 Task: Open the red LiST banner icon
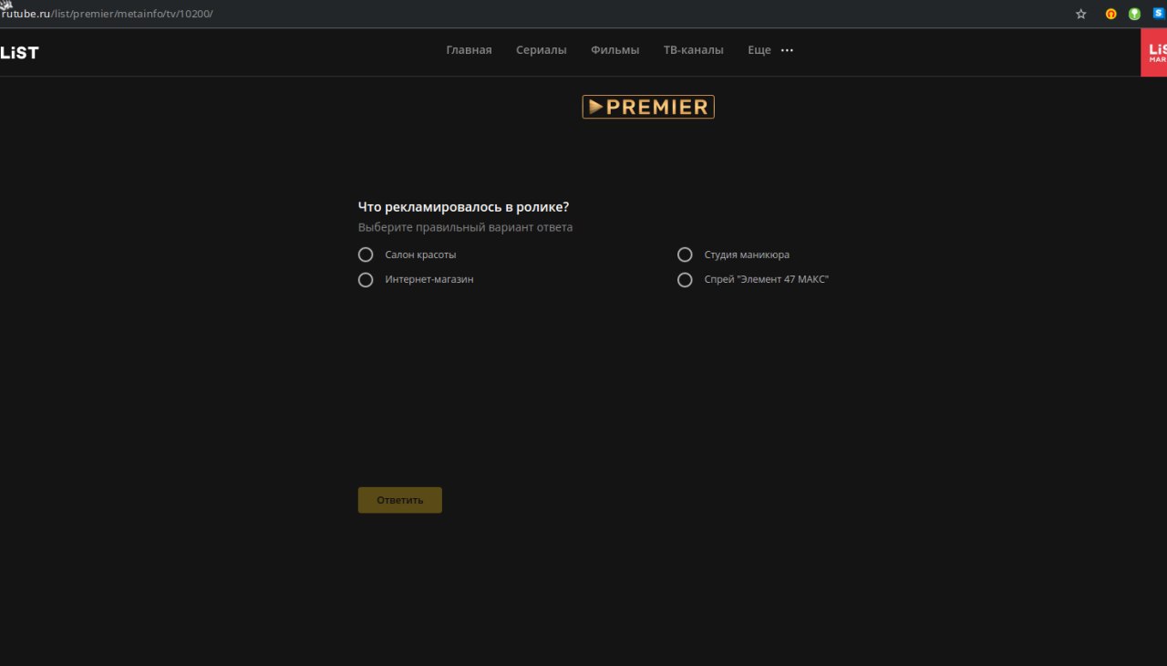[x=1154, y=52]
